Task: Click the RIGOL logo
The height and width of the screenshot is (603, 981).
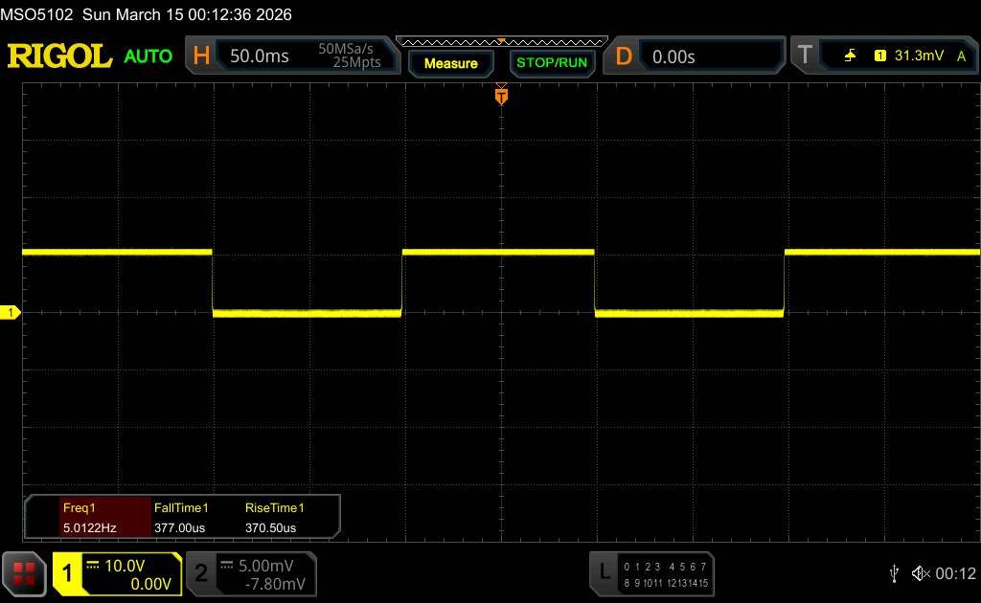Action: coord(59,56)
